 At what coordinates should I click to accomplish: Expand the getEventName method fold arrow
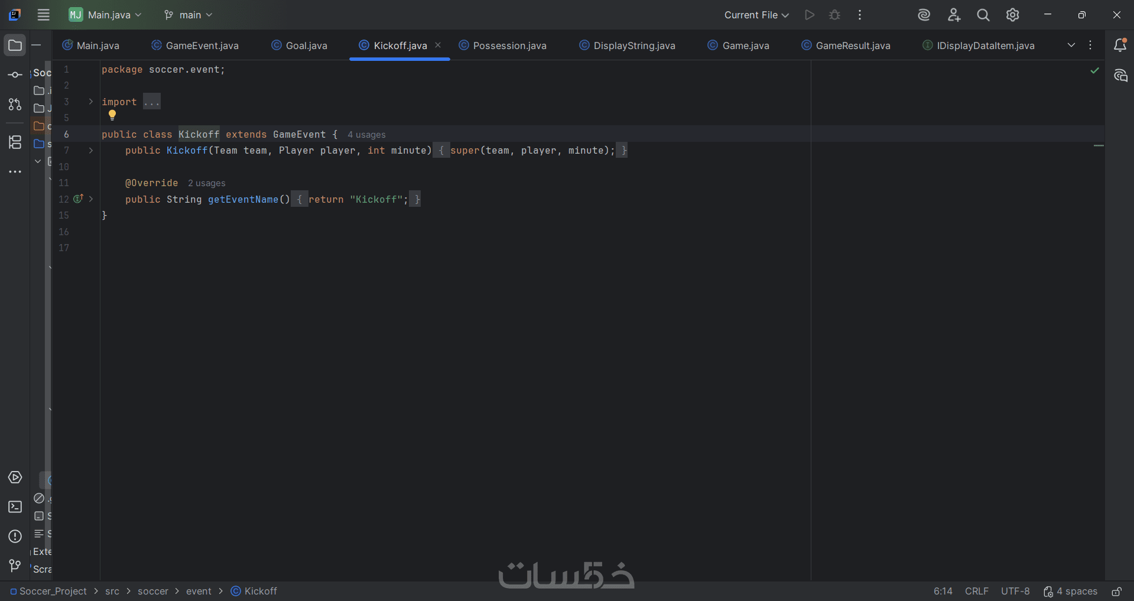tap(90, 199)
